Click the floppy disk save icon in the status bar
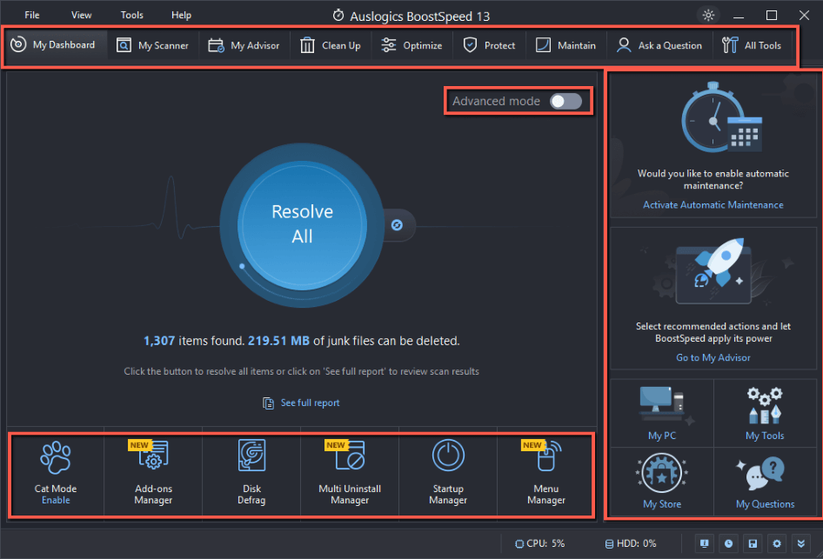The width and height of the screenshot is (823, 559). click(753, 544)
